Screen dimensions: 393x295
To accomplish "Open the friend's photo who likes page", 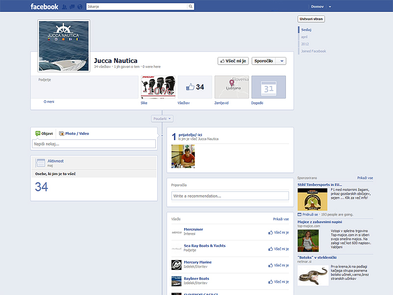I will click(x=183, y=156).
